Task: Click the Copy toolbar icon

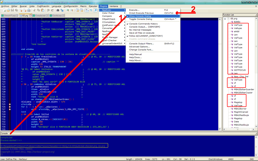Action: pos(39,10)
